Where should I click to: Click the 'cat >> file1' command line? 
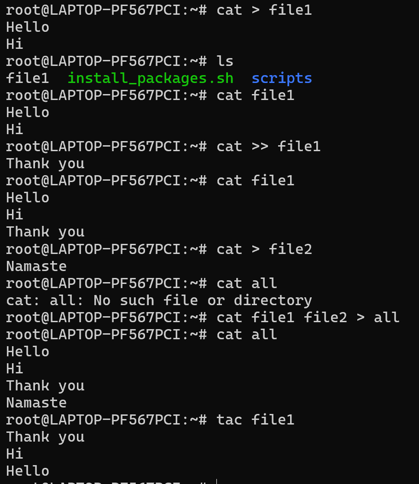click(x=268, y=146)
